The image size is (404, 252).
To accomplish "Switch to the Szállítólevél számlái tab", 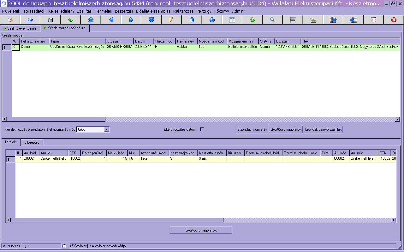I will point(20,28).
